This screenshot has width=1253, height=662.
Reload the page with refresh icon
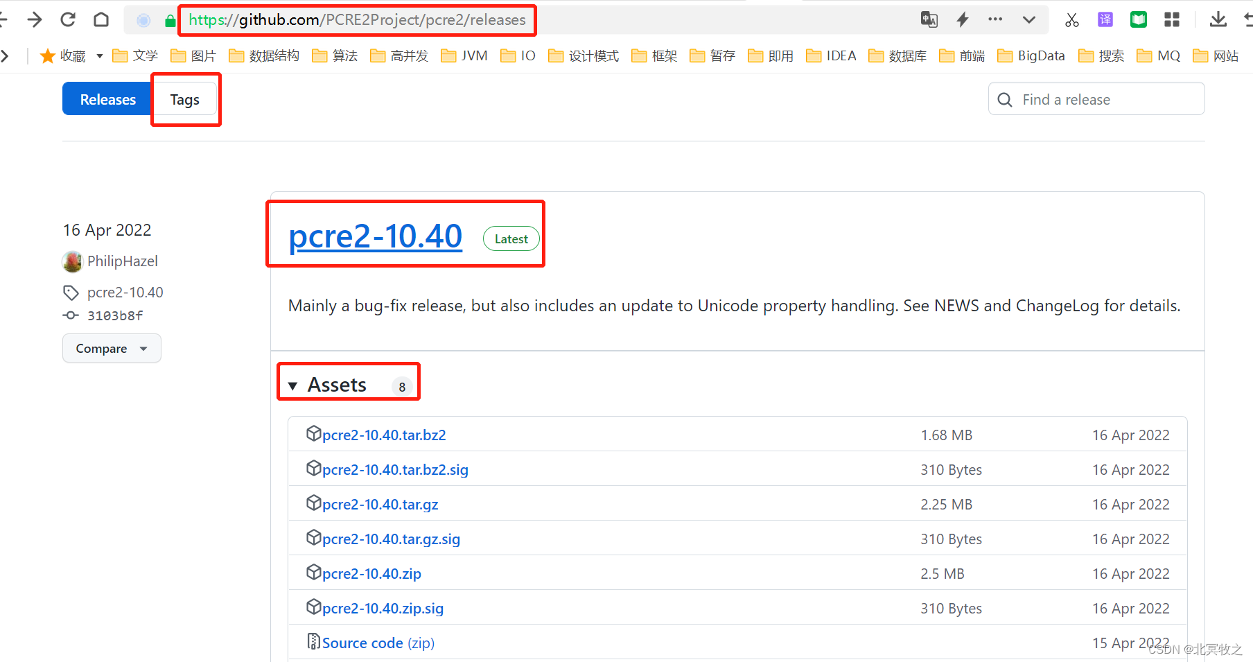68,19
